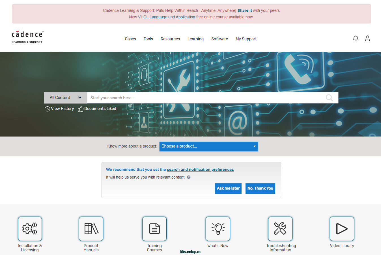
Task: Click the magnifying glass search icon
Action: click(x=329, y=98)
